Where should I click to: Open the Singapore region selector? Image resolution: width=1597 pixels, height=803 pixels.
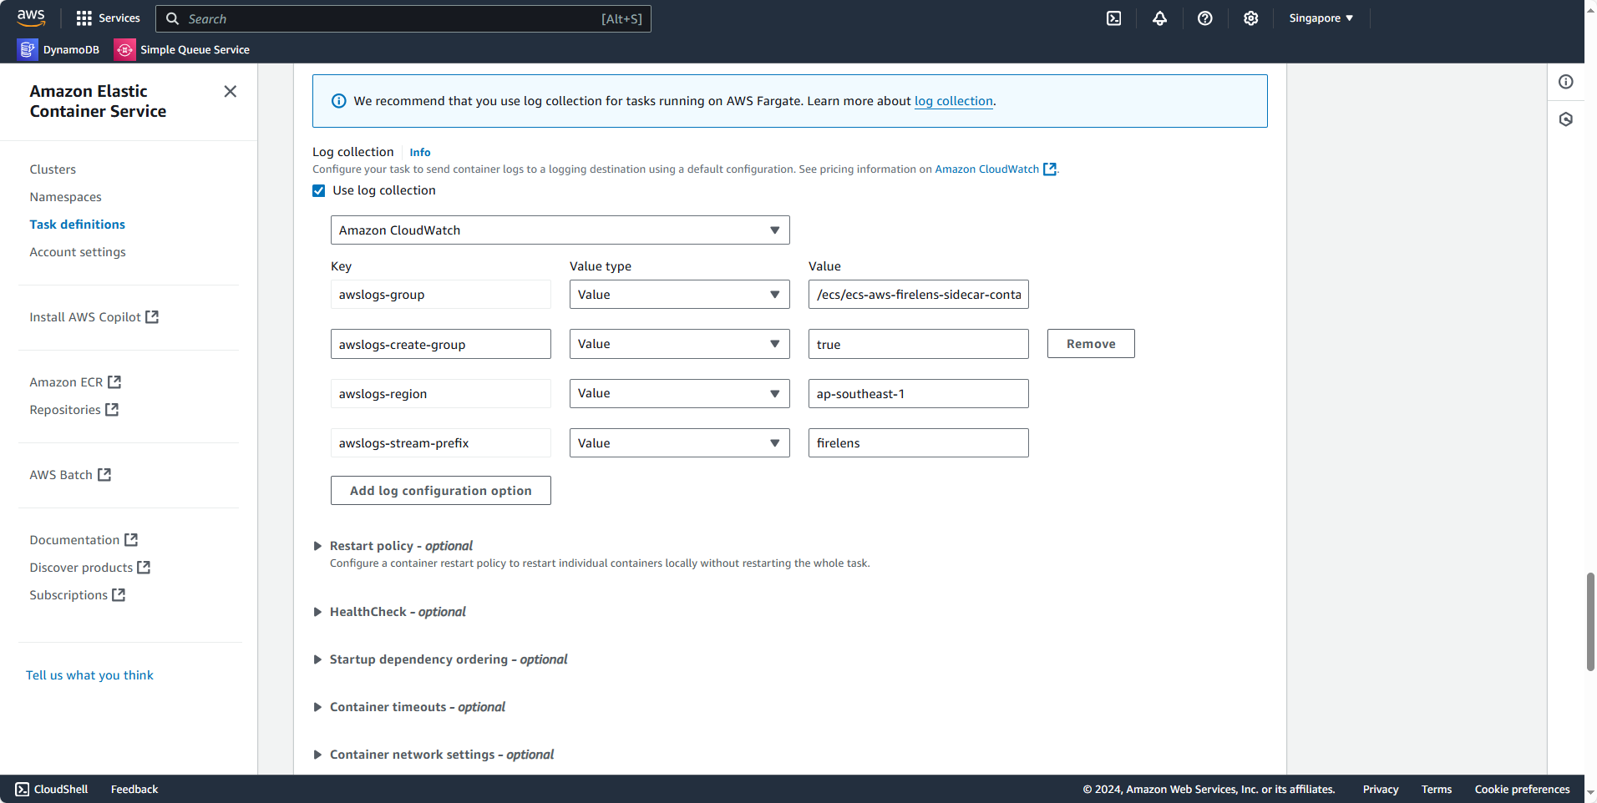tap(1321, 18)
